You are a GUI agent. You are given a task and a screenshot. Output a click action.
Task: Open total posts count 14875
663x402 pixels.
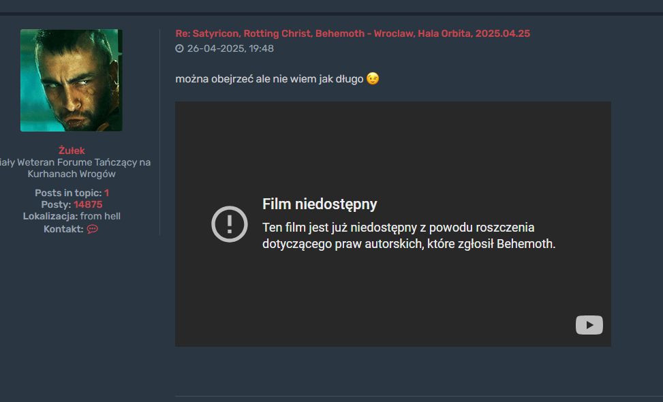pos(88,204)
